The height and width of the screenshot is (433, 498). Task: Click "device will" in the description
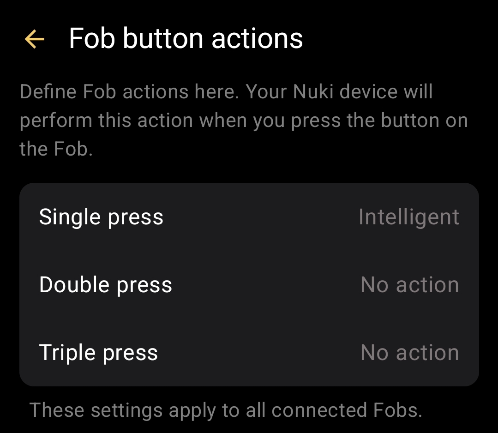click(x=386, y=92)
